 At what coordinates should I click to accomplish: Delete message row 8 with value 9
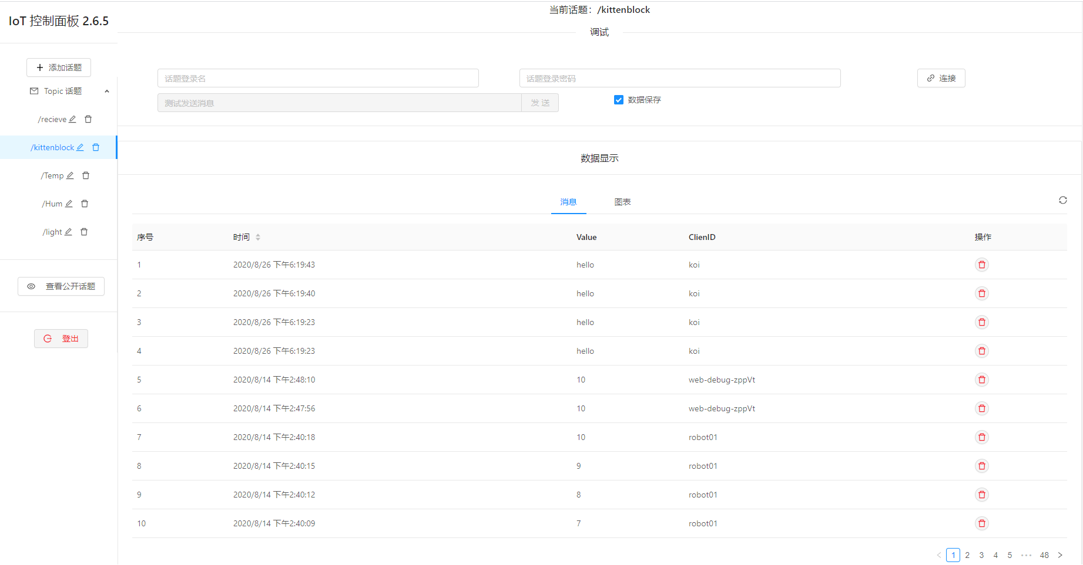(x=982, y=466)
